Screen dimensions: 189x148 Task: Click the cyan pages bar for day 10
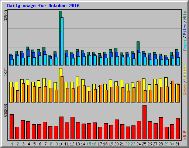pos(62,41)
